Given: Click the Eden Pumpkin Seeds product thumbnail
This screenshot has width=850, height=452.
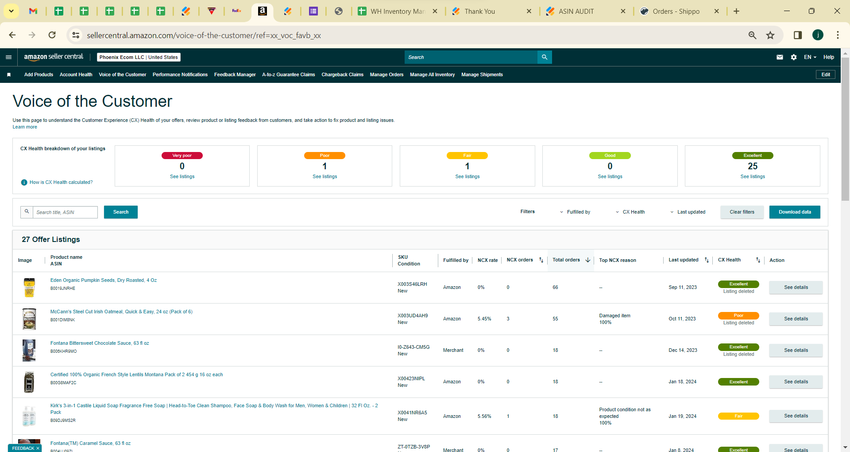Looking at the screenshot, I should click(x=29, y=288).
